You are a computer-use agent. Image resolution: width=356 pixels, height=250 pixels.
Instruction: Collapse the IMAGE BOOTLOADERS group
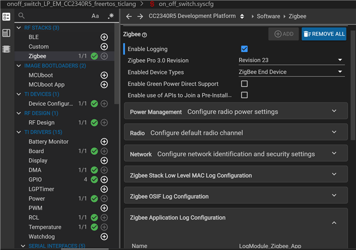(x=19, y=66)
